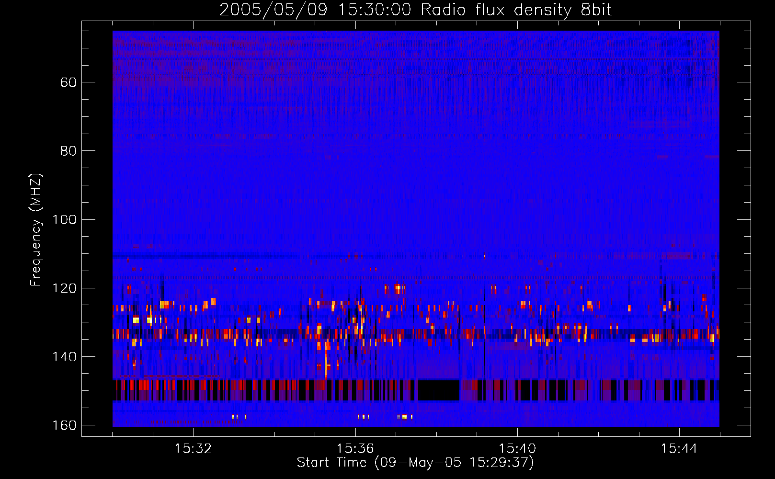Click the wide black data gap in the 150 MHz band
Viewport: 775px width, 479px height.
(439, 390)
